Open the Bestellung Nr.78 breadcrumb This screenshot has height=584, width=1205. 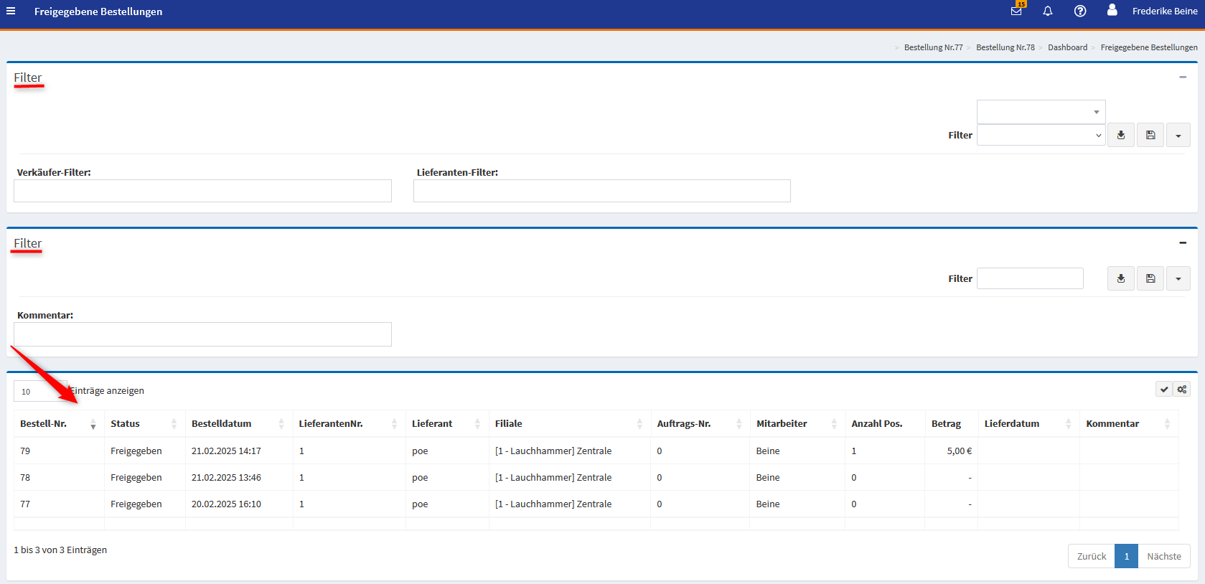(x=1005, y=47)
